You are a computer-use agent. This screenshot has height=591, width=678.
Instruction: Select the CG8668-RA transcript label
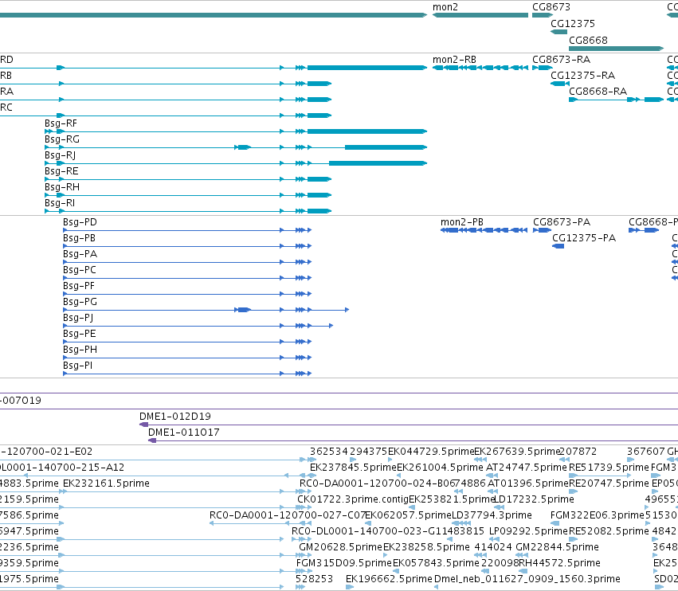point(598,92)
